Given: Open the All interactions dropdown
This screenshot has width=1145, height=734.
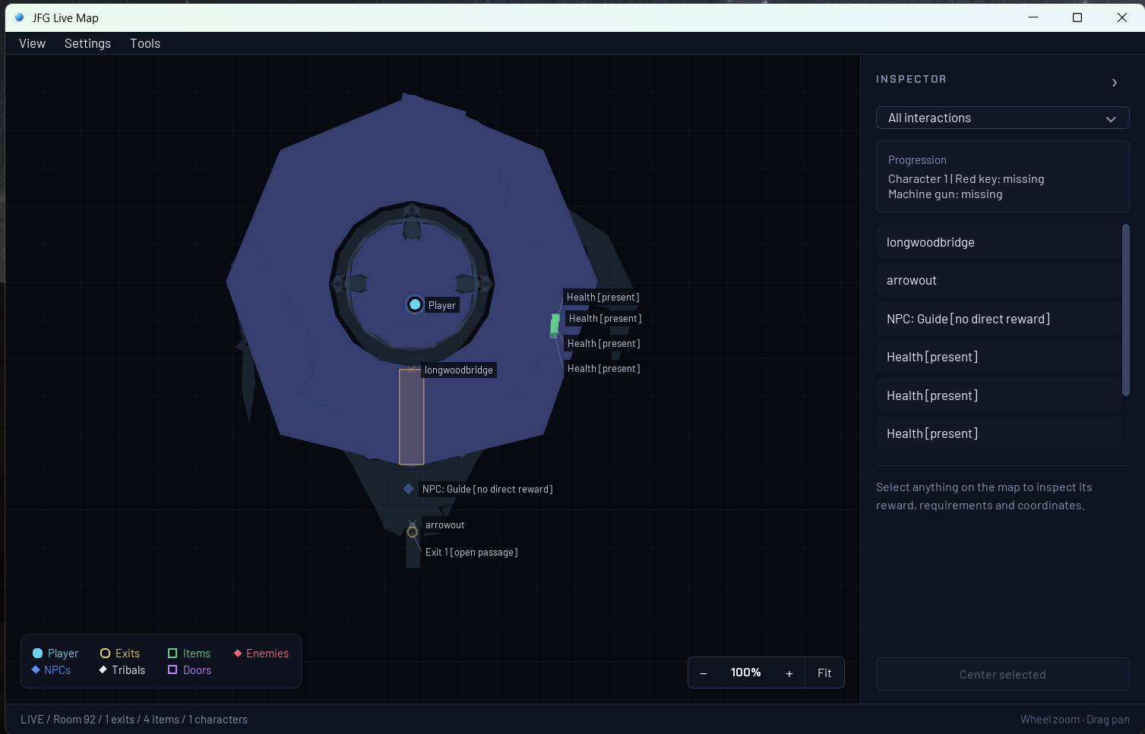Looking at the screenshot, I should [1003, 118].
